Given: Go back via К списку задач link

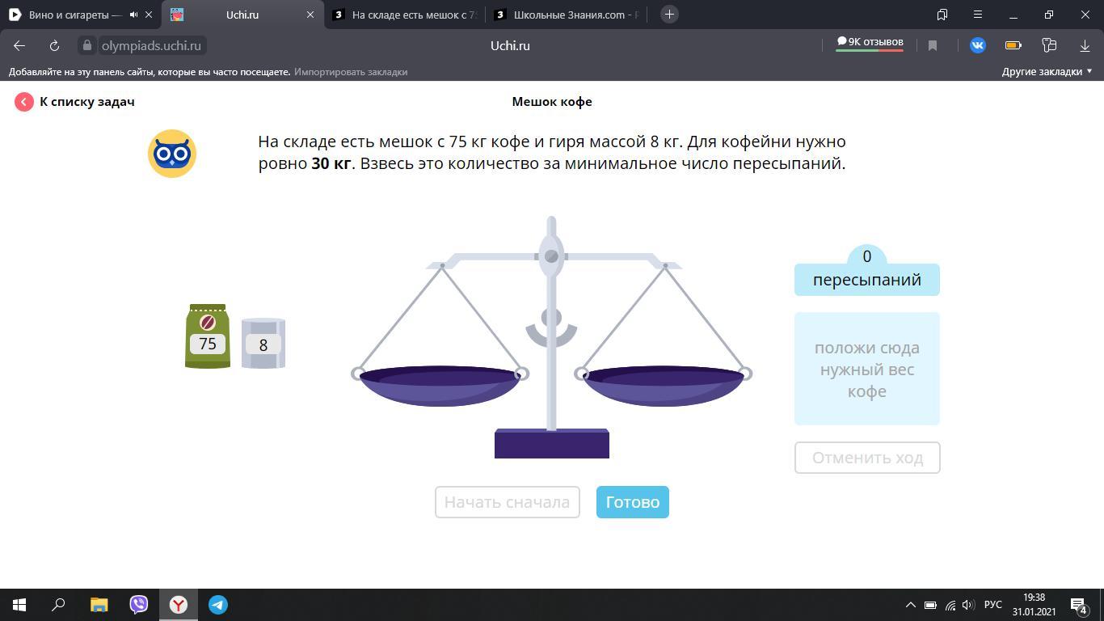Looking at the screenshot, I should pos(87,102).
